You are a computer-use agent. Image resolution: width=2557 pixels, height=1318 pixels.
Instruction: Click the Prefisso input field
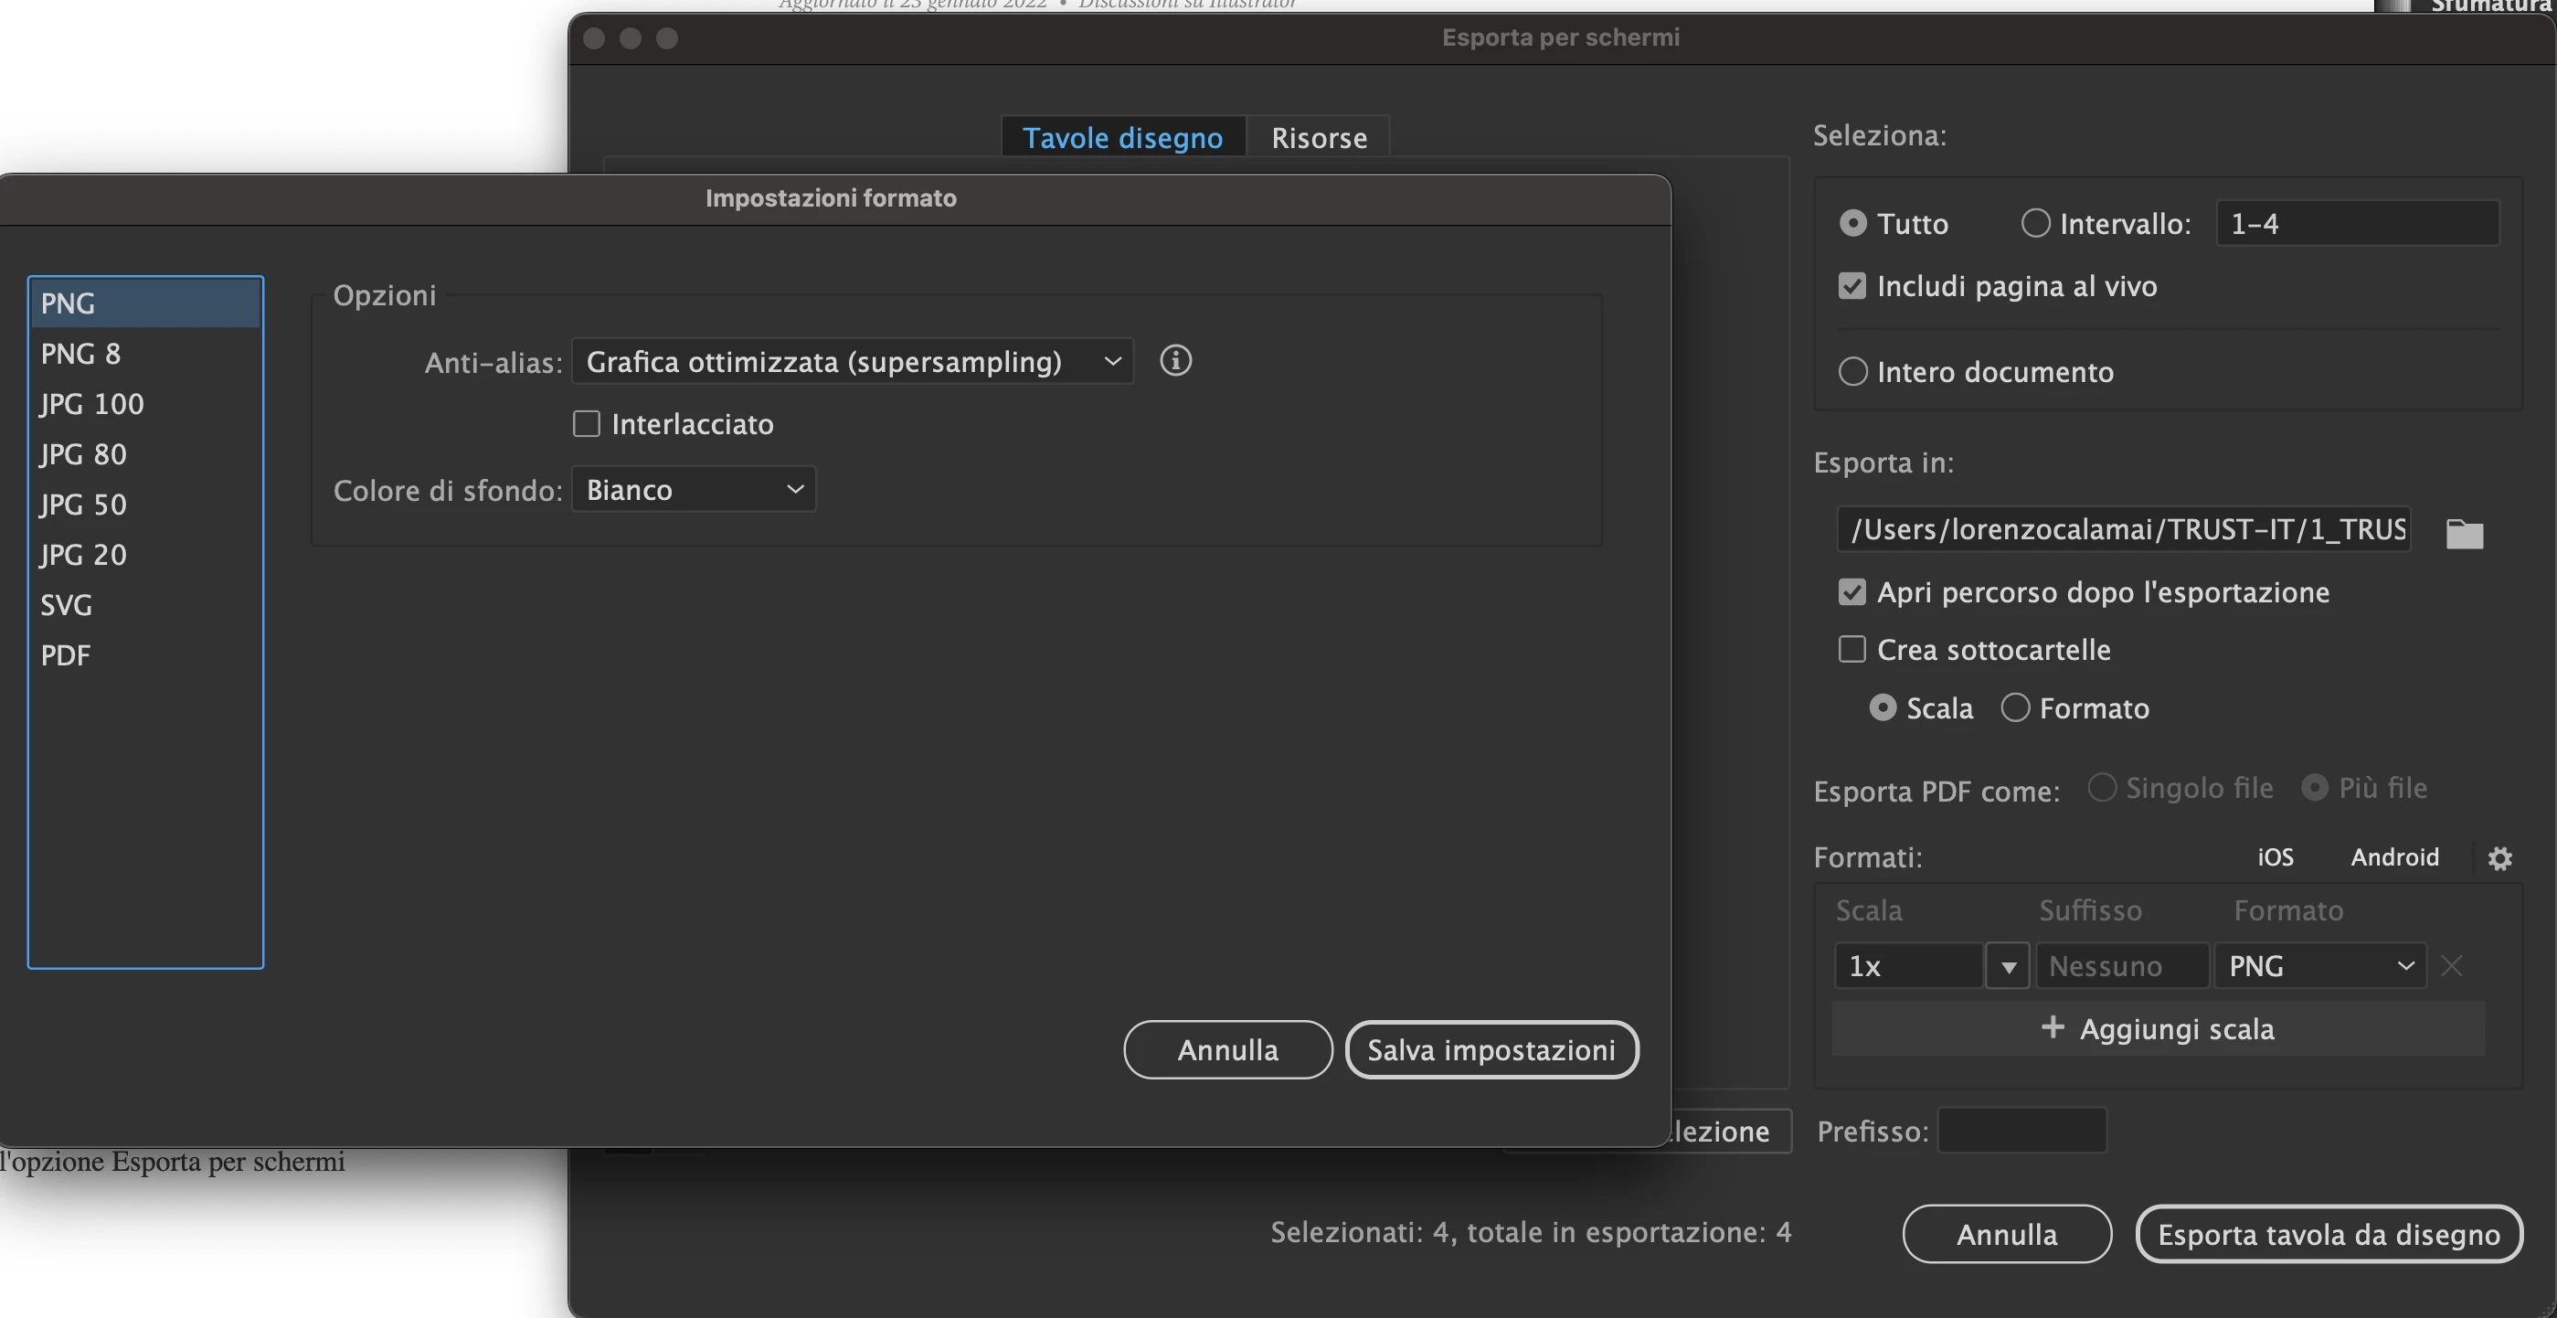2021,1131
